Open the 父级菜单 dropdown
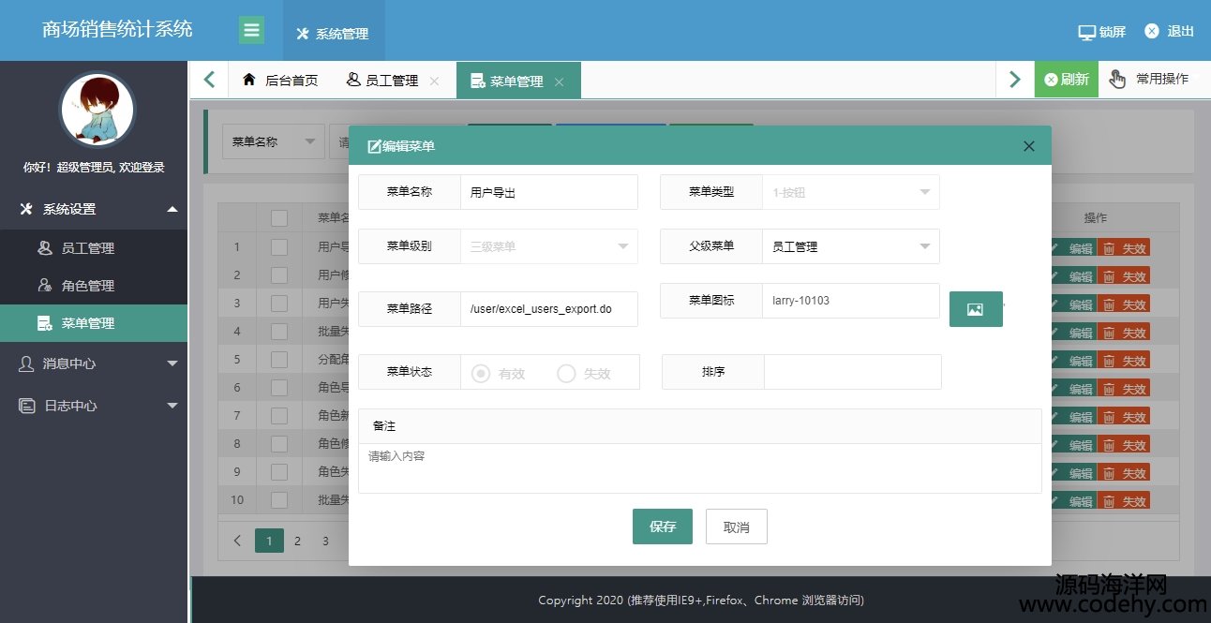 click(849, 246)
